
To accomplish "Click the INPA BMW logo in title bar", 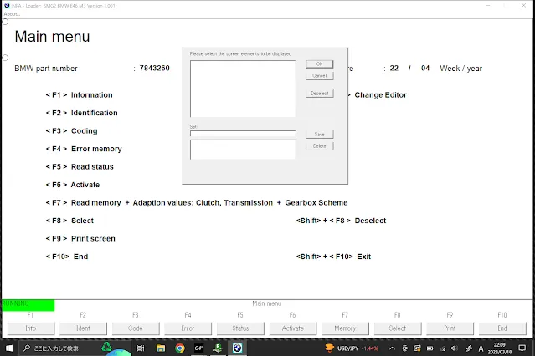I will [7, 6].
